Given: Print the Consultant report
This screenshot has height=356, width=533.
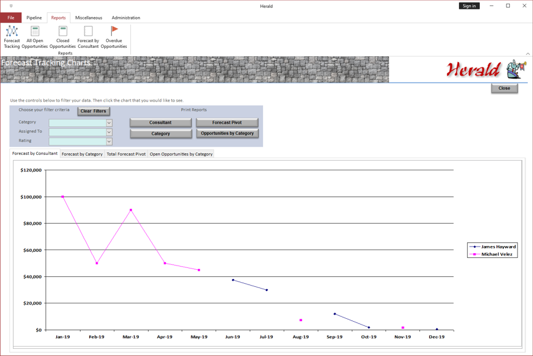Looking at the screenshot, I should pyautogui.click(x=160, y=122).
